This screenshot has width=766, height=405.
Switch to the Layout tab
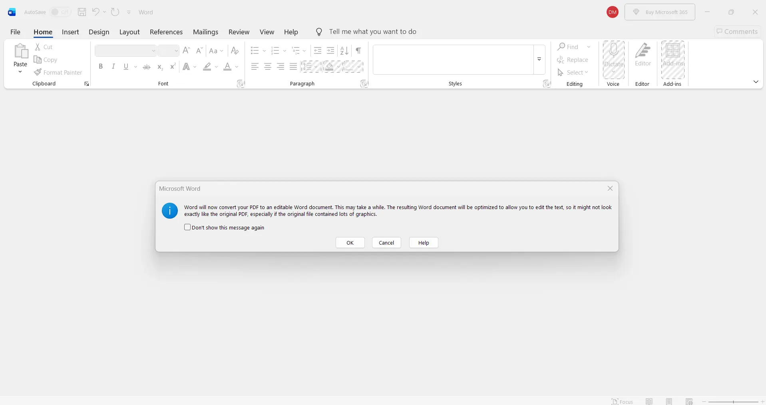(x=129, y=32)
